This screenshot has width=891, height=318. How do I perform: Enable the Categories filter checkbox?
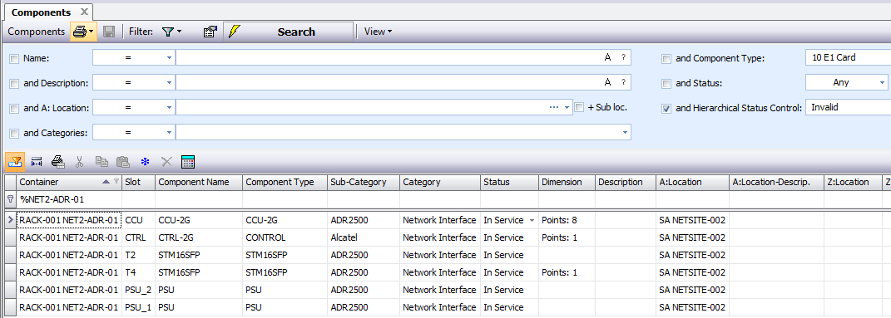14,133
